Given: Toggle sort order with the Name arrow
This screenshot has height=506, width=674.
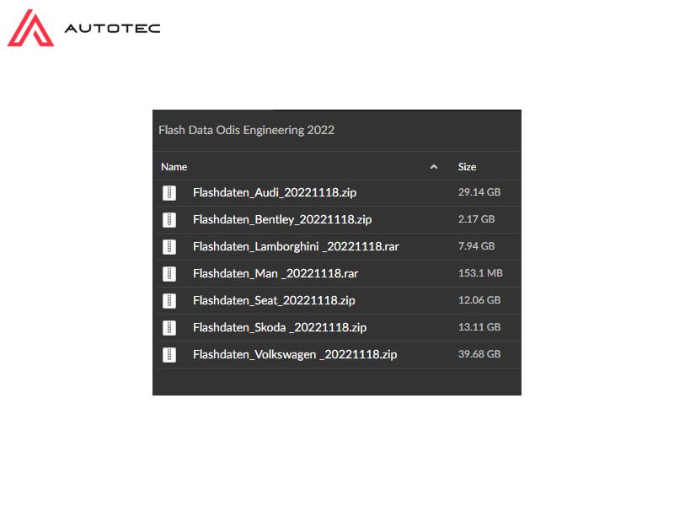Looking at the screenshot, I should 434,167.
